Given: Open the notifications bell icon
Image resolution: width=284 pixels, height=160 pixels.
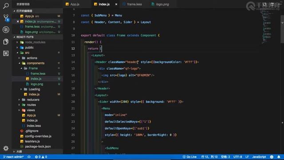Looking at the screenshot, I should (279, 157).
